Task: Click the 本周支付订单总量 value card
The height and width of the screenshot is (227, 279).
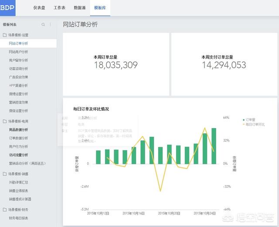Action: click(x=224, y=62)
